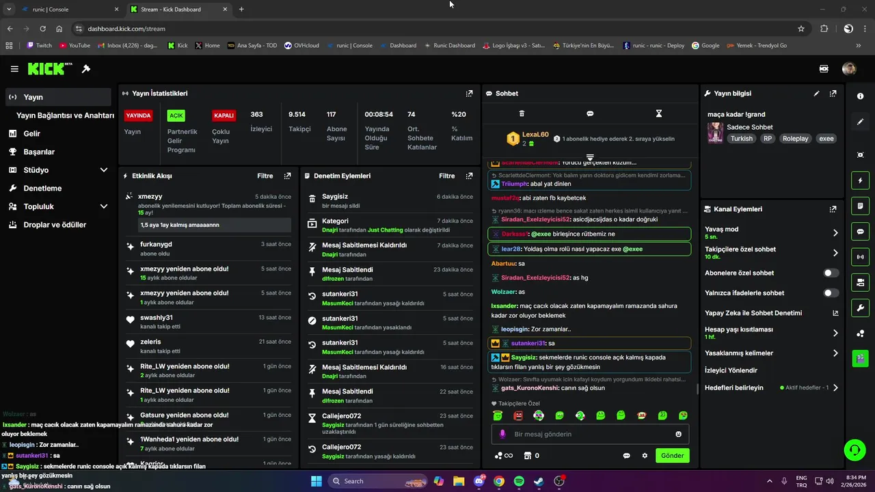Open Takipçilere özel sohbet options arrow

tap(835, 253)
